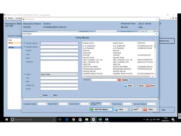Save the party in Party Master

pos(140,86)
